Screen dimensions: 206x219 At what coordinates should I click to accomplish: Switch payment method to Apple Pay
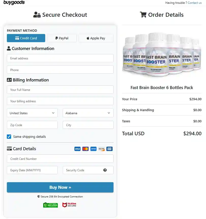pos(96,38)
